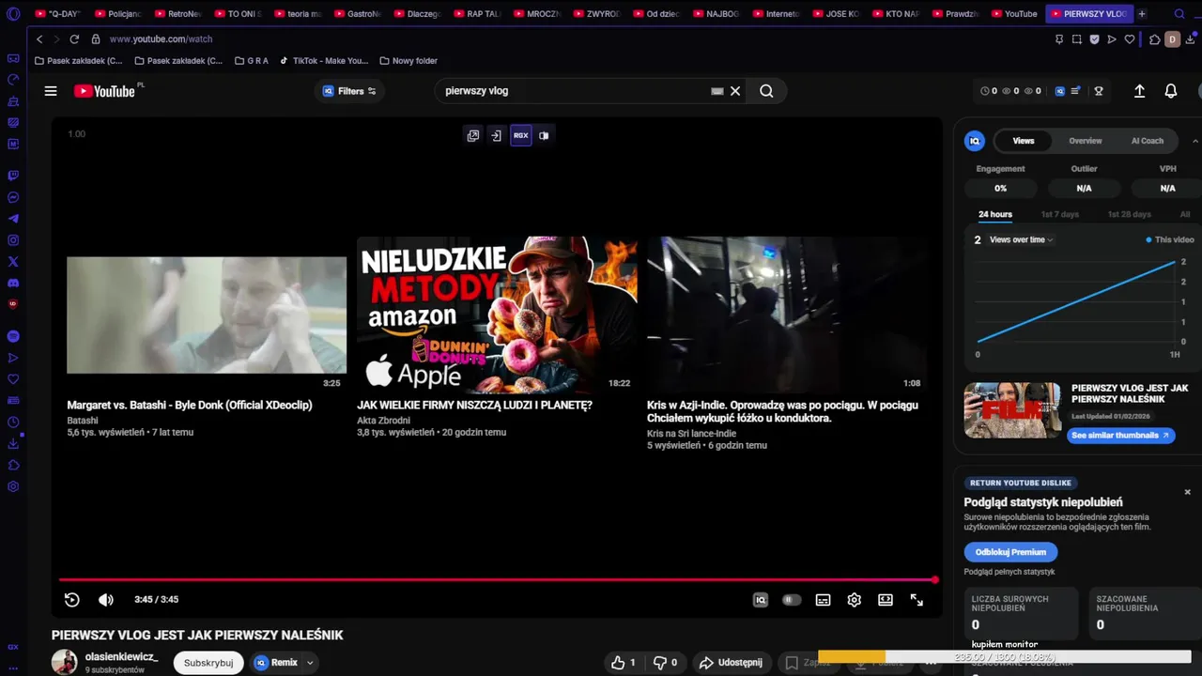The image size is (1202, 676).
Task: Open the Margaret vs. Batashi suggested video
Action: click(207, 315)
